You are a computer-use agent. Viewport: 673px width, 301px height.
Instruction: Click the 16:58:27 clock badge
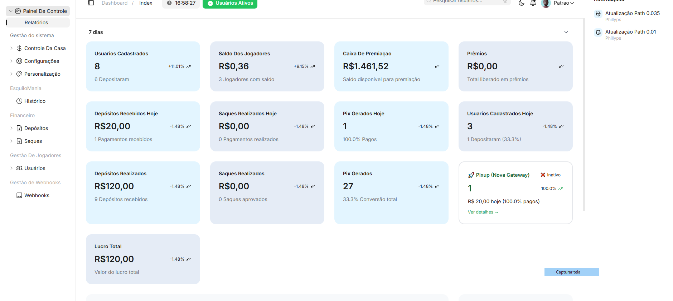pos(181,3)
